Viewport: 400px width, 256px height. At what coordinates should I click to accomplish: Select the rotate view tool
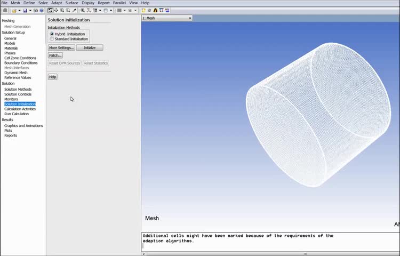coord(50,11)
